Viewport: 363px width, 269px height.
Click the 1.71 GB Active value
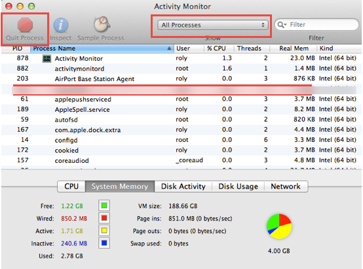tap(72, 231)
